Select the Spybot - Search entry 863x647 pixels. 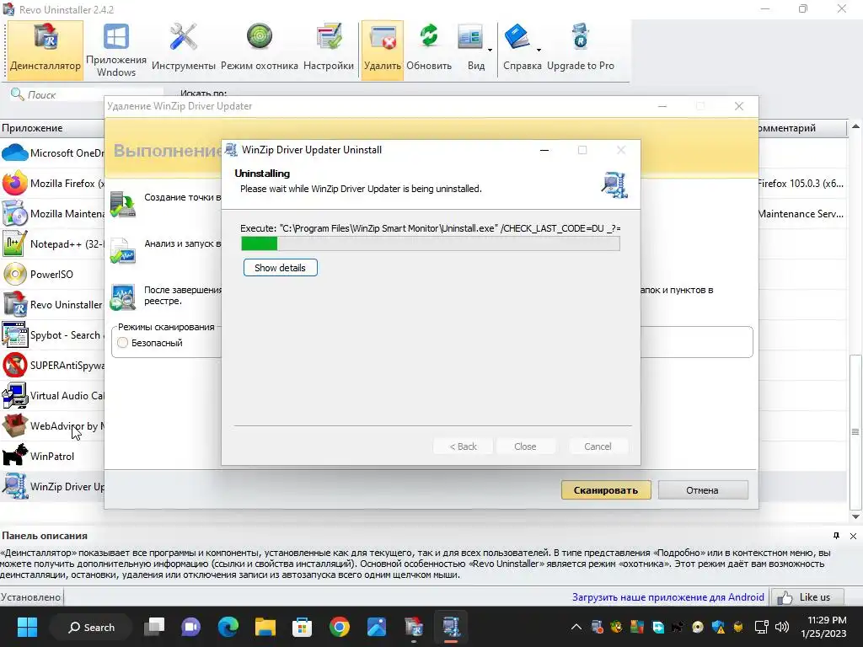pyautogui.click(x=52, y=334)
